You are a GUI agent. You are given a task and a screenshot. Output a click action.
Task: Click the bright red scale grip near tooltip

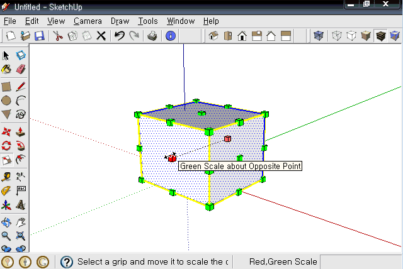[172, 158]
